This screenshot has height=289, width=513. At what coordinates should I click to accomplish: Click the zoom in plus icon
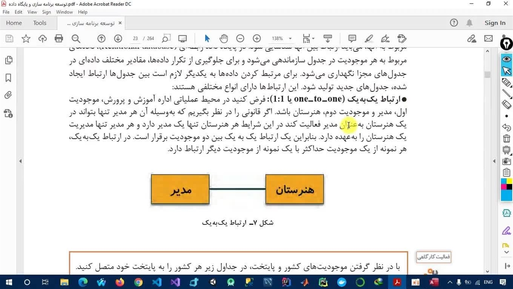click(257, 39)
